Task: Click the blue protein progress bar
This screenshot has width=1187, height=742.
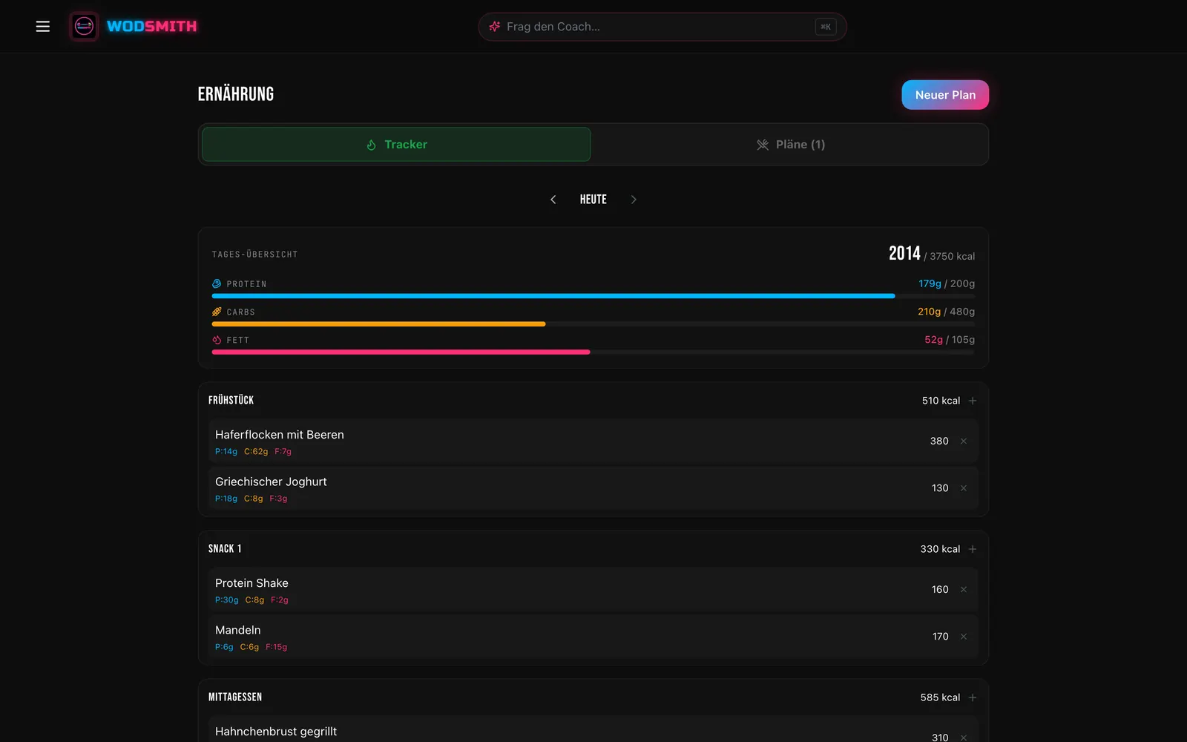Action: 553,296
